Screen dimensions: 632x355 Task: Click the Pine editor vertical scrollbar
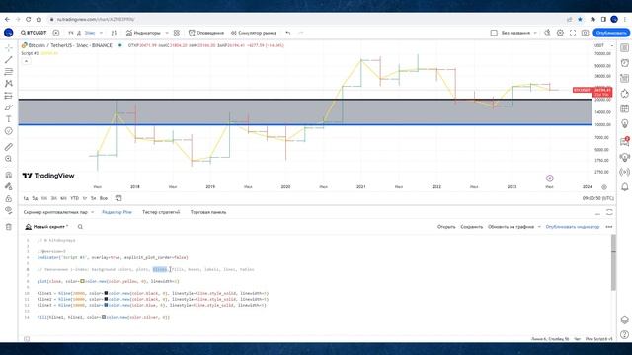(x=613, y=262)
